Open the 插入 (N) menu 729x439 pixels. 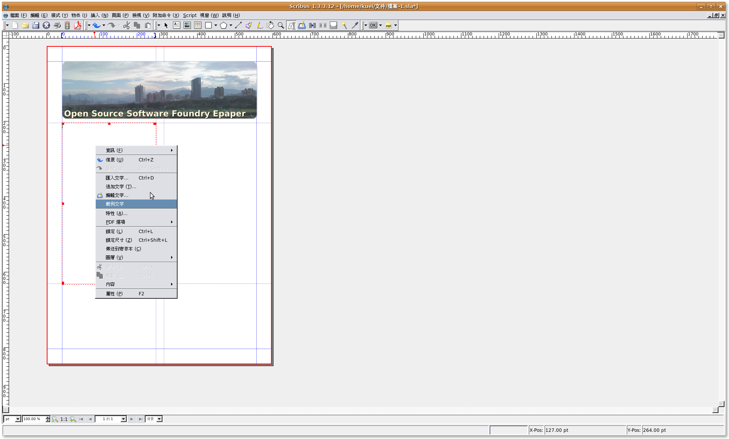(x=99, y=15)
